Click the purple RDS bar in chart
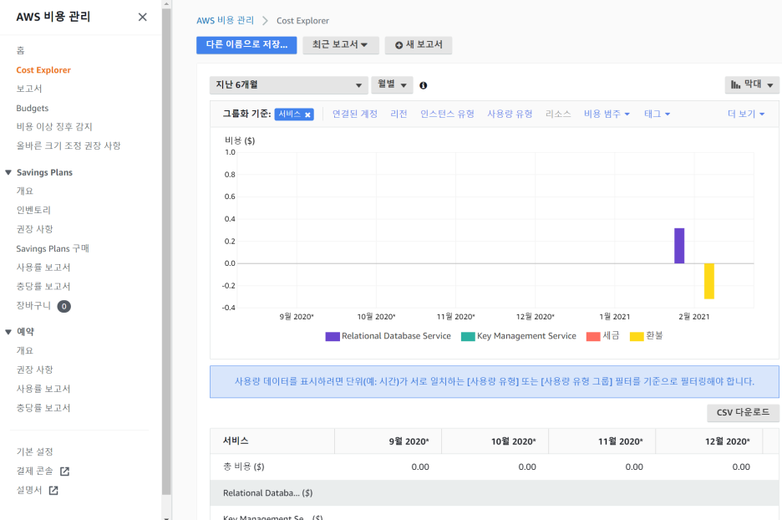This screenshot has height=520, width=782. click(x=678, y=246)
